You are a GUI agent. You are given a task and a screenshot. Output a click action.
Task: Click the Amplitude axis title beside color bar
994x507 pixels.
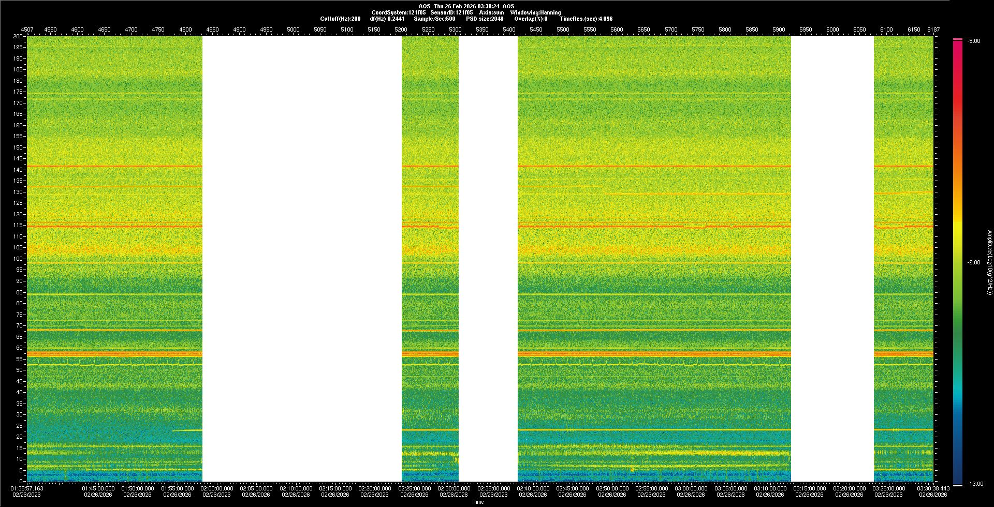coord(989,262)
